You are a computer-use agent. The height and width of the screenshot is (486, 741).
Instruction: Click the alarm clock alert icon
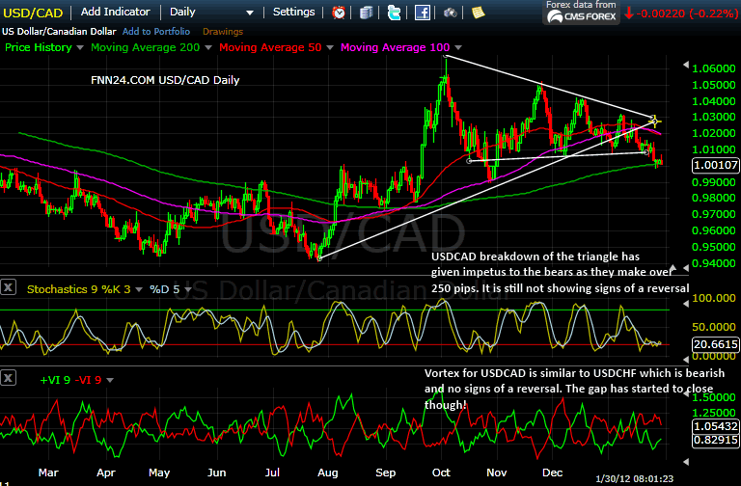tap(339, 13)
